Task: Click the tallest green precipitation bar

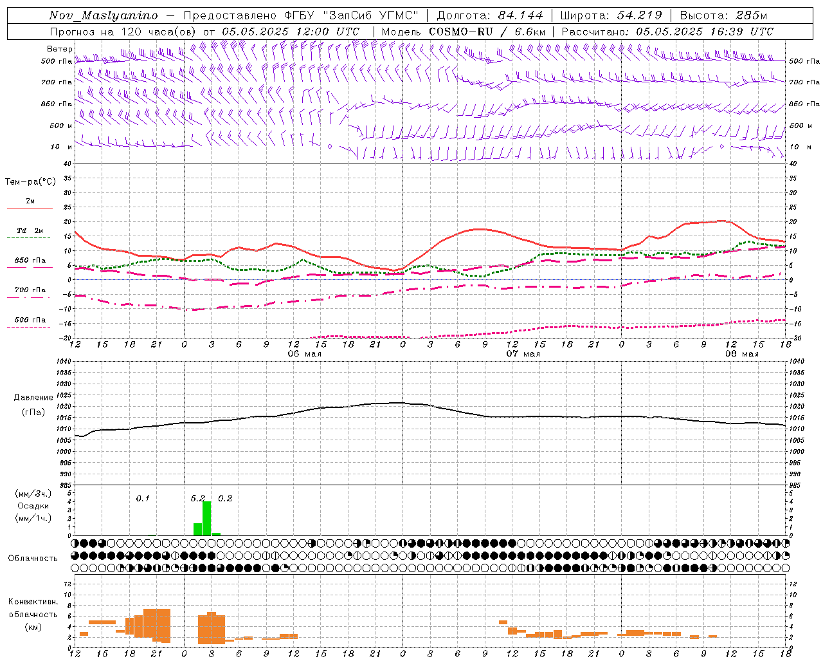Action: 207,518
